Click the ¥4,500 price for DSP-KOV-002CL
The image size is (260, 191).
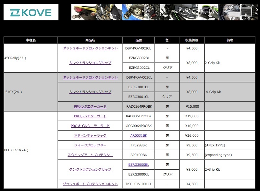[192, 48]
